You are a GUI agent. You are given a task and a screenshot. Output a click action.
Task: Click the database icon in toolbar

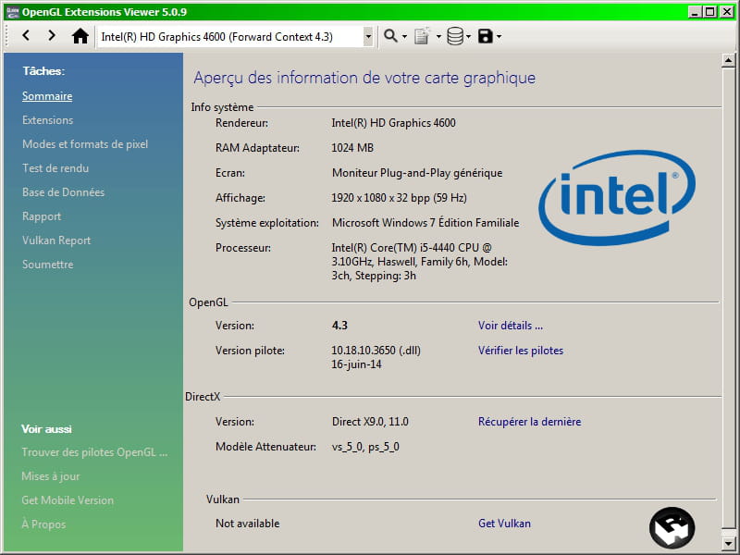pyautogui.click(x=454, y=36)
